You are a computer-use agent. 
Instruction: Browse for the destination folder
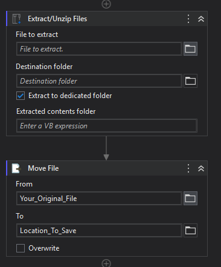point(190,81)
